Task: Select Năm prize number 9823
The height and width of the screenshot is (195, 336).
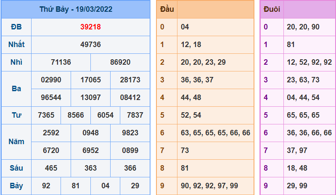Action: pyautogui.click(x=130, y=133)
